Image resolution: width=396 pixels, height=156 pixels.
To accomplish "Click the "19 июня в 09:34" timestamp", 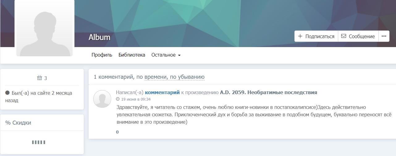I will [136, 99].
